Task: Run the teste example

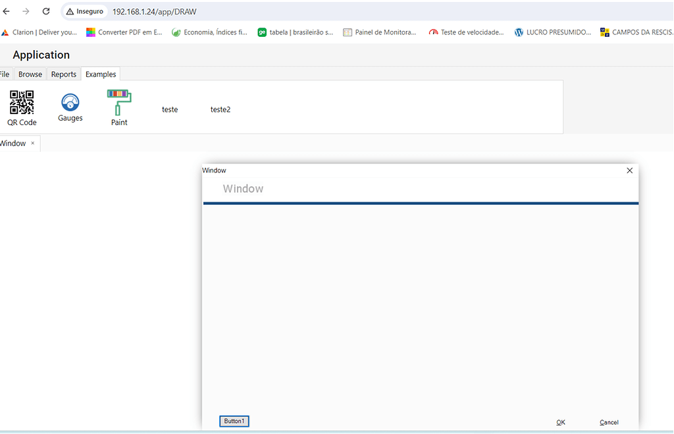Action: (169, 109)
